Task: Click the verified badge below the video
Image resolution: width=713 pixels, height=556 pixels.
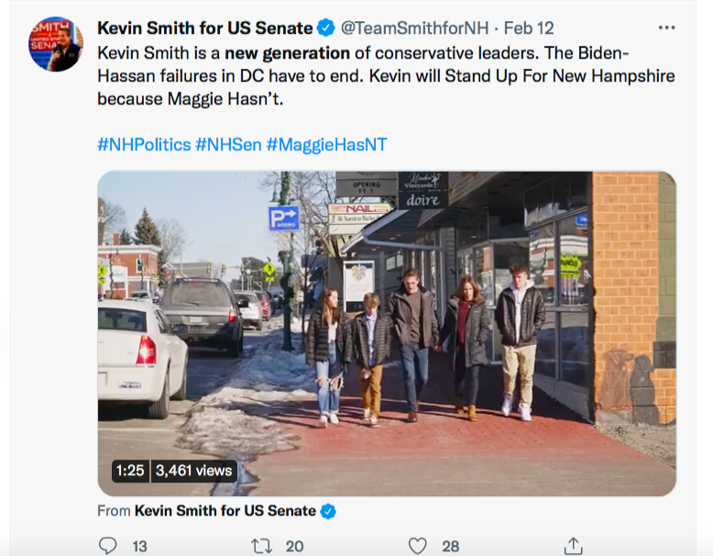Action: tap(328, 511)
